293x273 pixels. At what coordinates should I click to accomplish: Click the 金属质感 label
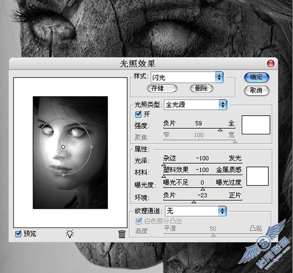229,170
